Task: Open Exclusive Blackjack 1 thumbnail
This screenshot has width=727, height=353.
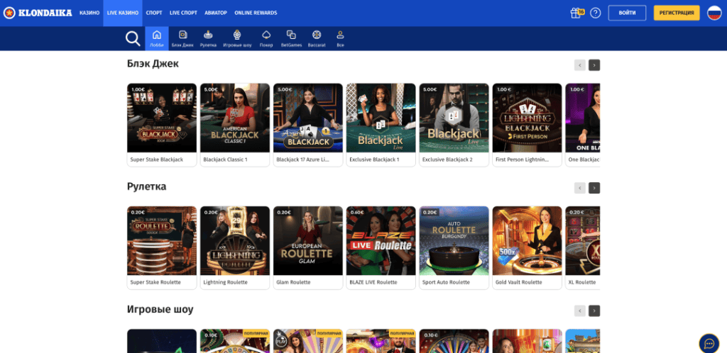Action: 381,118
